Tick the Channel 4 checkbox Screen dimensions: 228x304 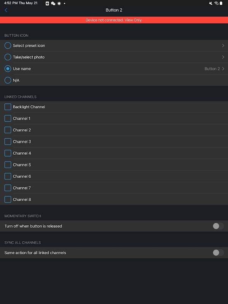point(8,153)
